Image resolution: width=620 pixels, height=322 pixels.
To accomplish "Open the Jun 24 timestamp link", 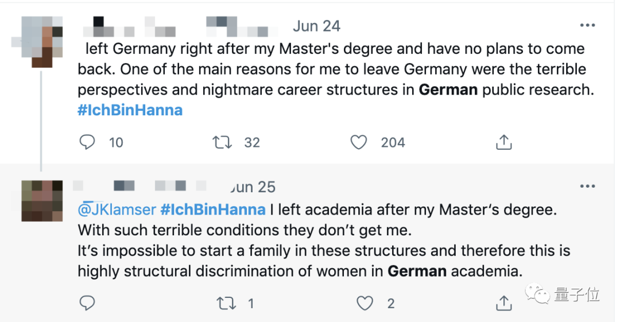I will (x=316, y=26).
